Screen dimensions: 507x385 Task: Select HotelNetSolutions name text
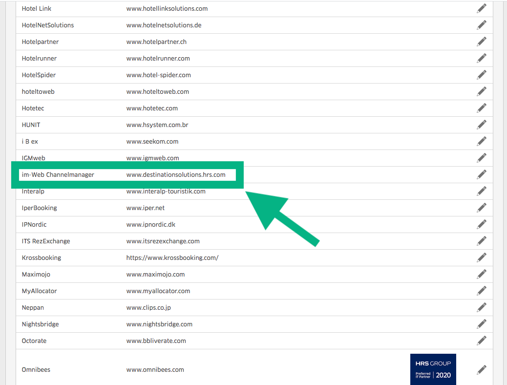click(48, 25)
